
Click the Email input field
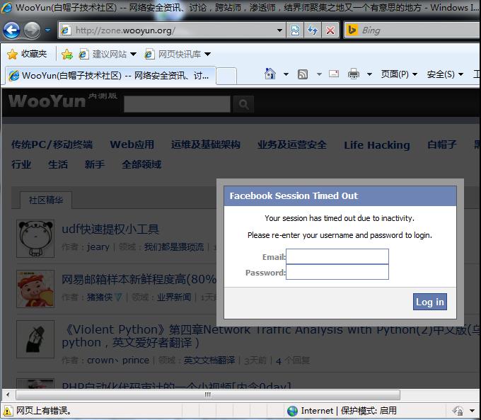coord(337,256)
